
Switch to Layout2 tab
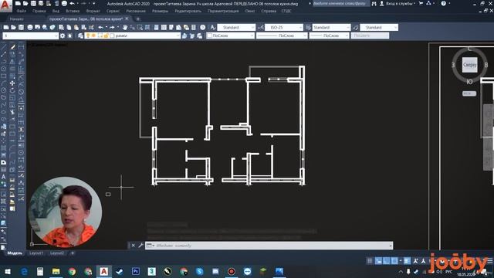[x=56, y=253]
